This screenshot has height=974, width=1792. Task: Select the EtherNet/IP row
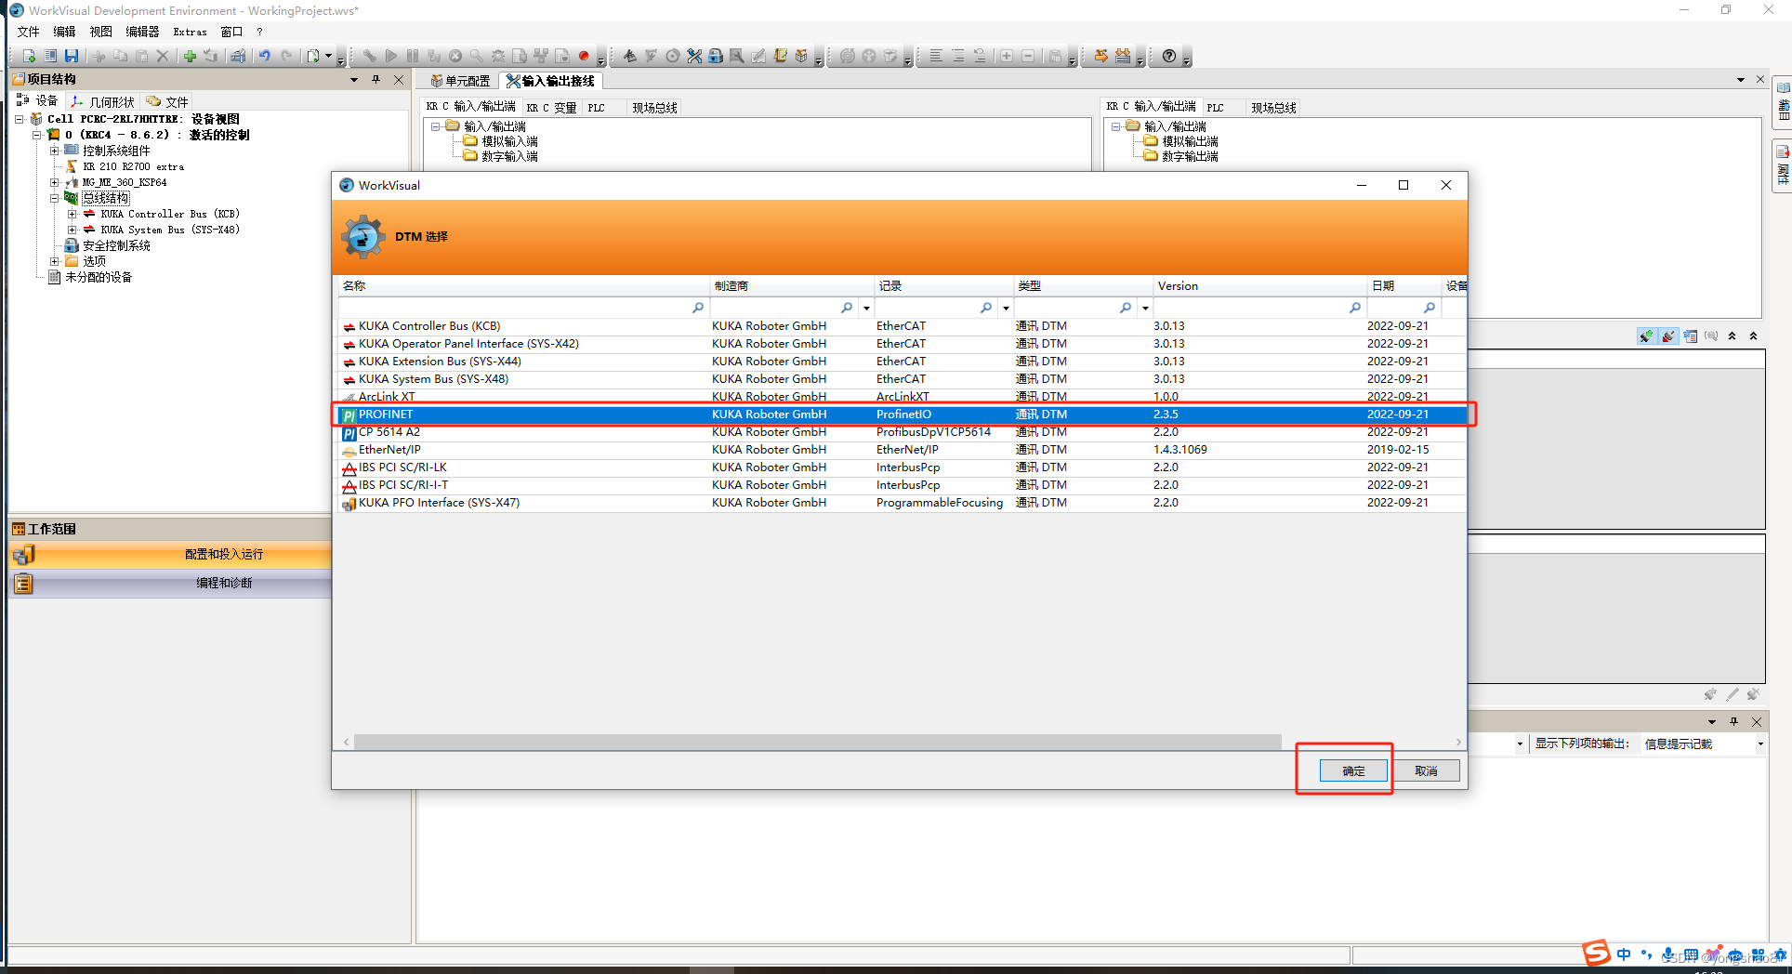tap(900, 450)
